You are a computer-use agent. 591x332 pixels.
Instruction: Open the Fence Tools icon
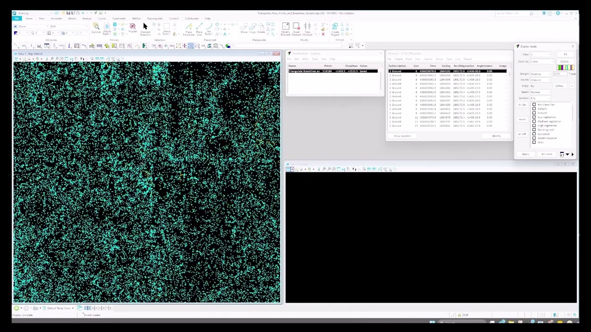coord(166,29)
